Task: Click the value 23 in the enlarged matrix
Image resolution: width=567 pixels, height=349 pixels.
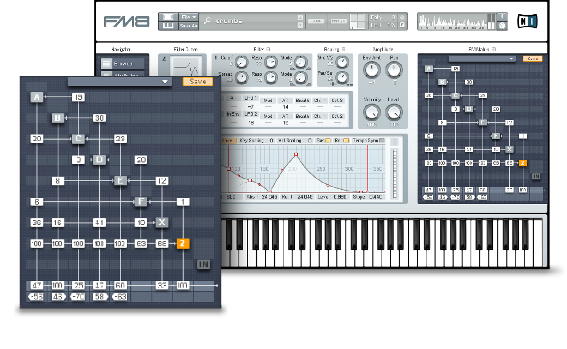Action: 120,139
